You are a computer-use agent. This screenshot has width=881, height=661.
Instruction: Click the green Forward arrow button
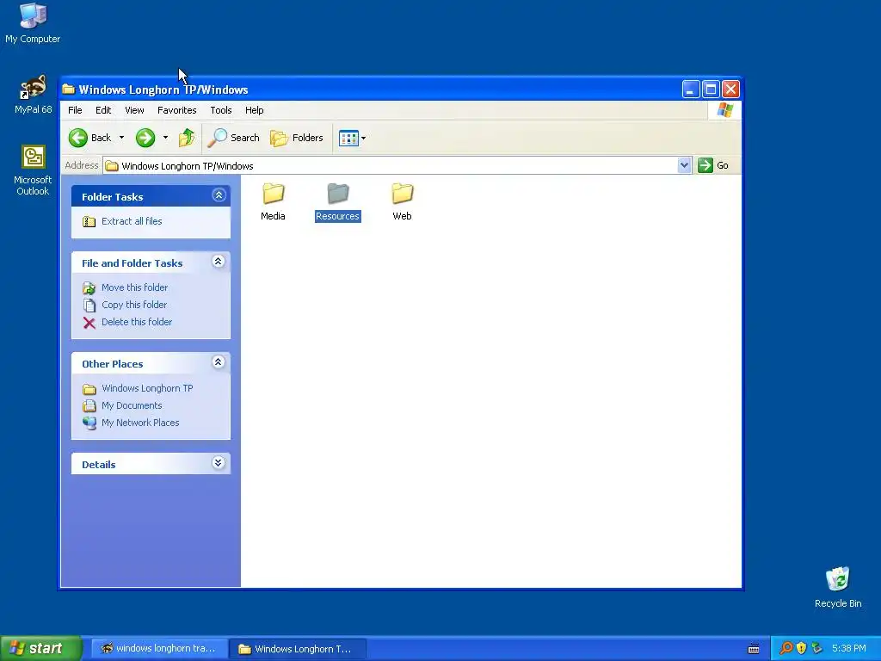145,138
